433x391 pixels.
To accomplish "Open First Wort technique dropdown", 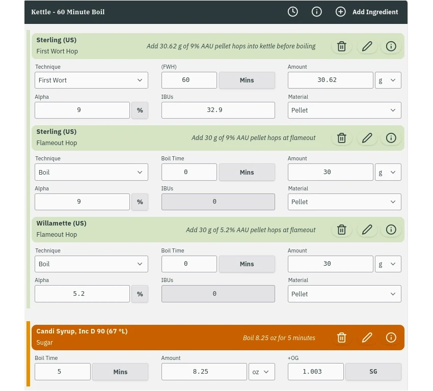I will click(x=91, y=80).
